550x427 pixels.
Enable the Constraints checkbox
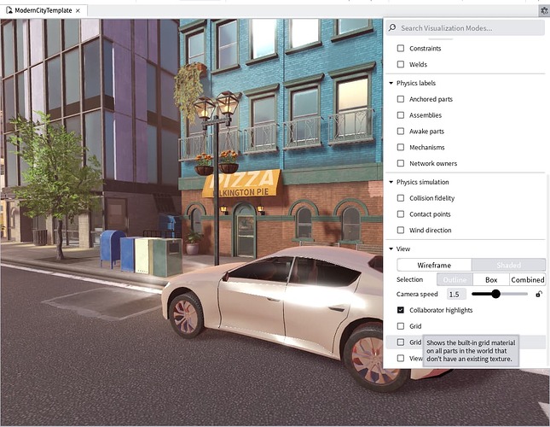[401, 48]
